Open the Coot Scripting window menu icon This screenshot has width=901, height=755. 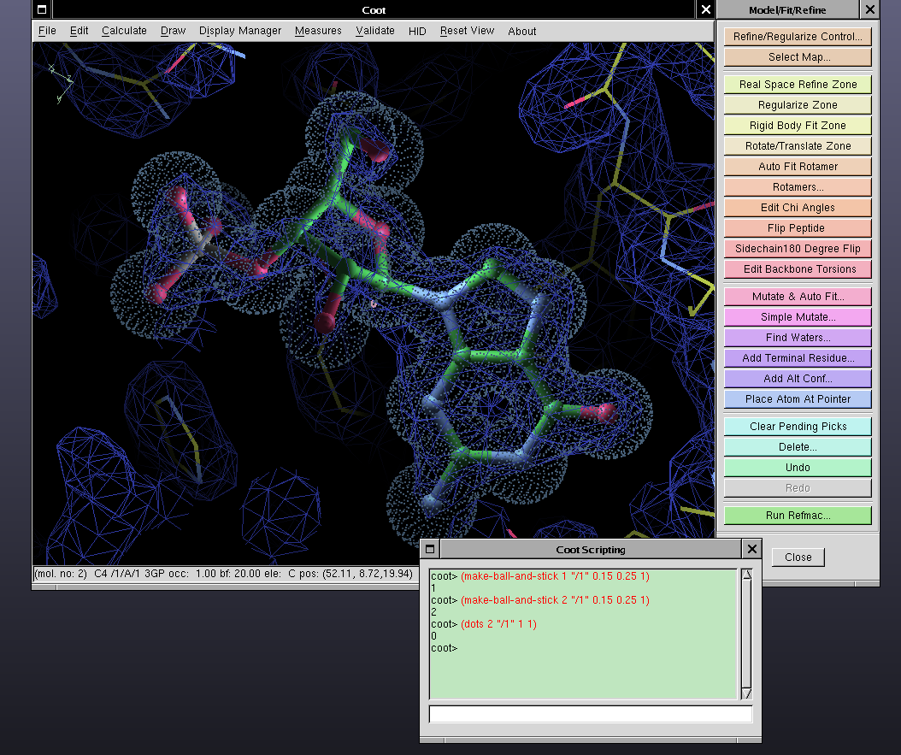pyautogui.click(x=430, y=549)
